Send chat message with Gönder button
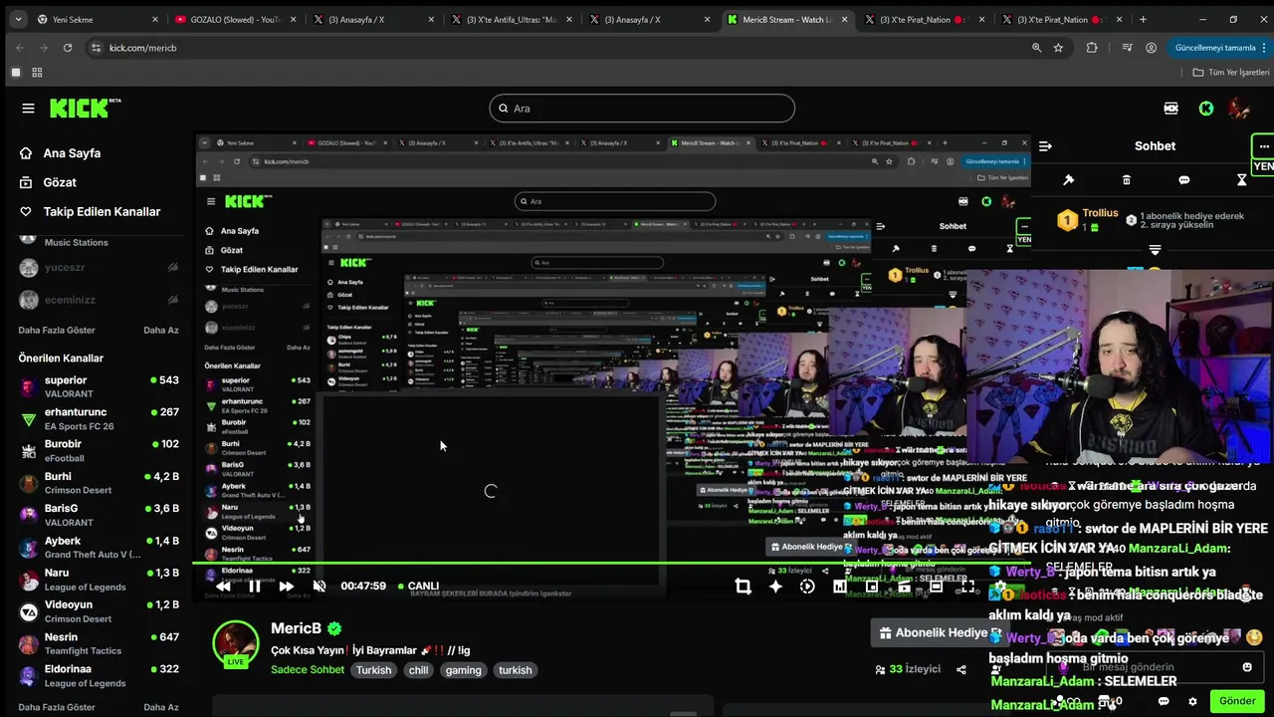 point(1237,701)
